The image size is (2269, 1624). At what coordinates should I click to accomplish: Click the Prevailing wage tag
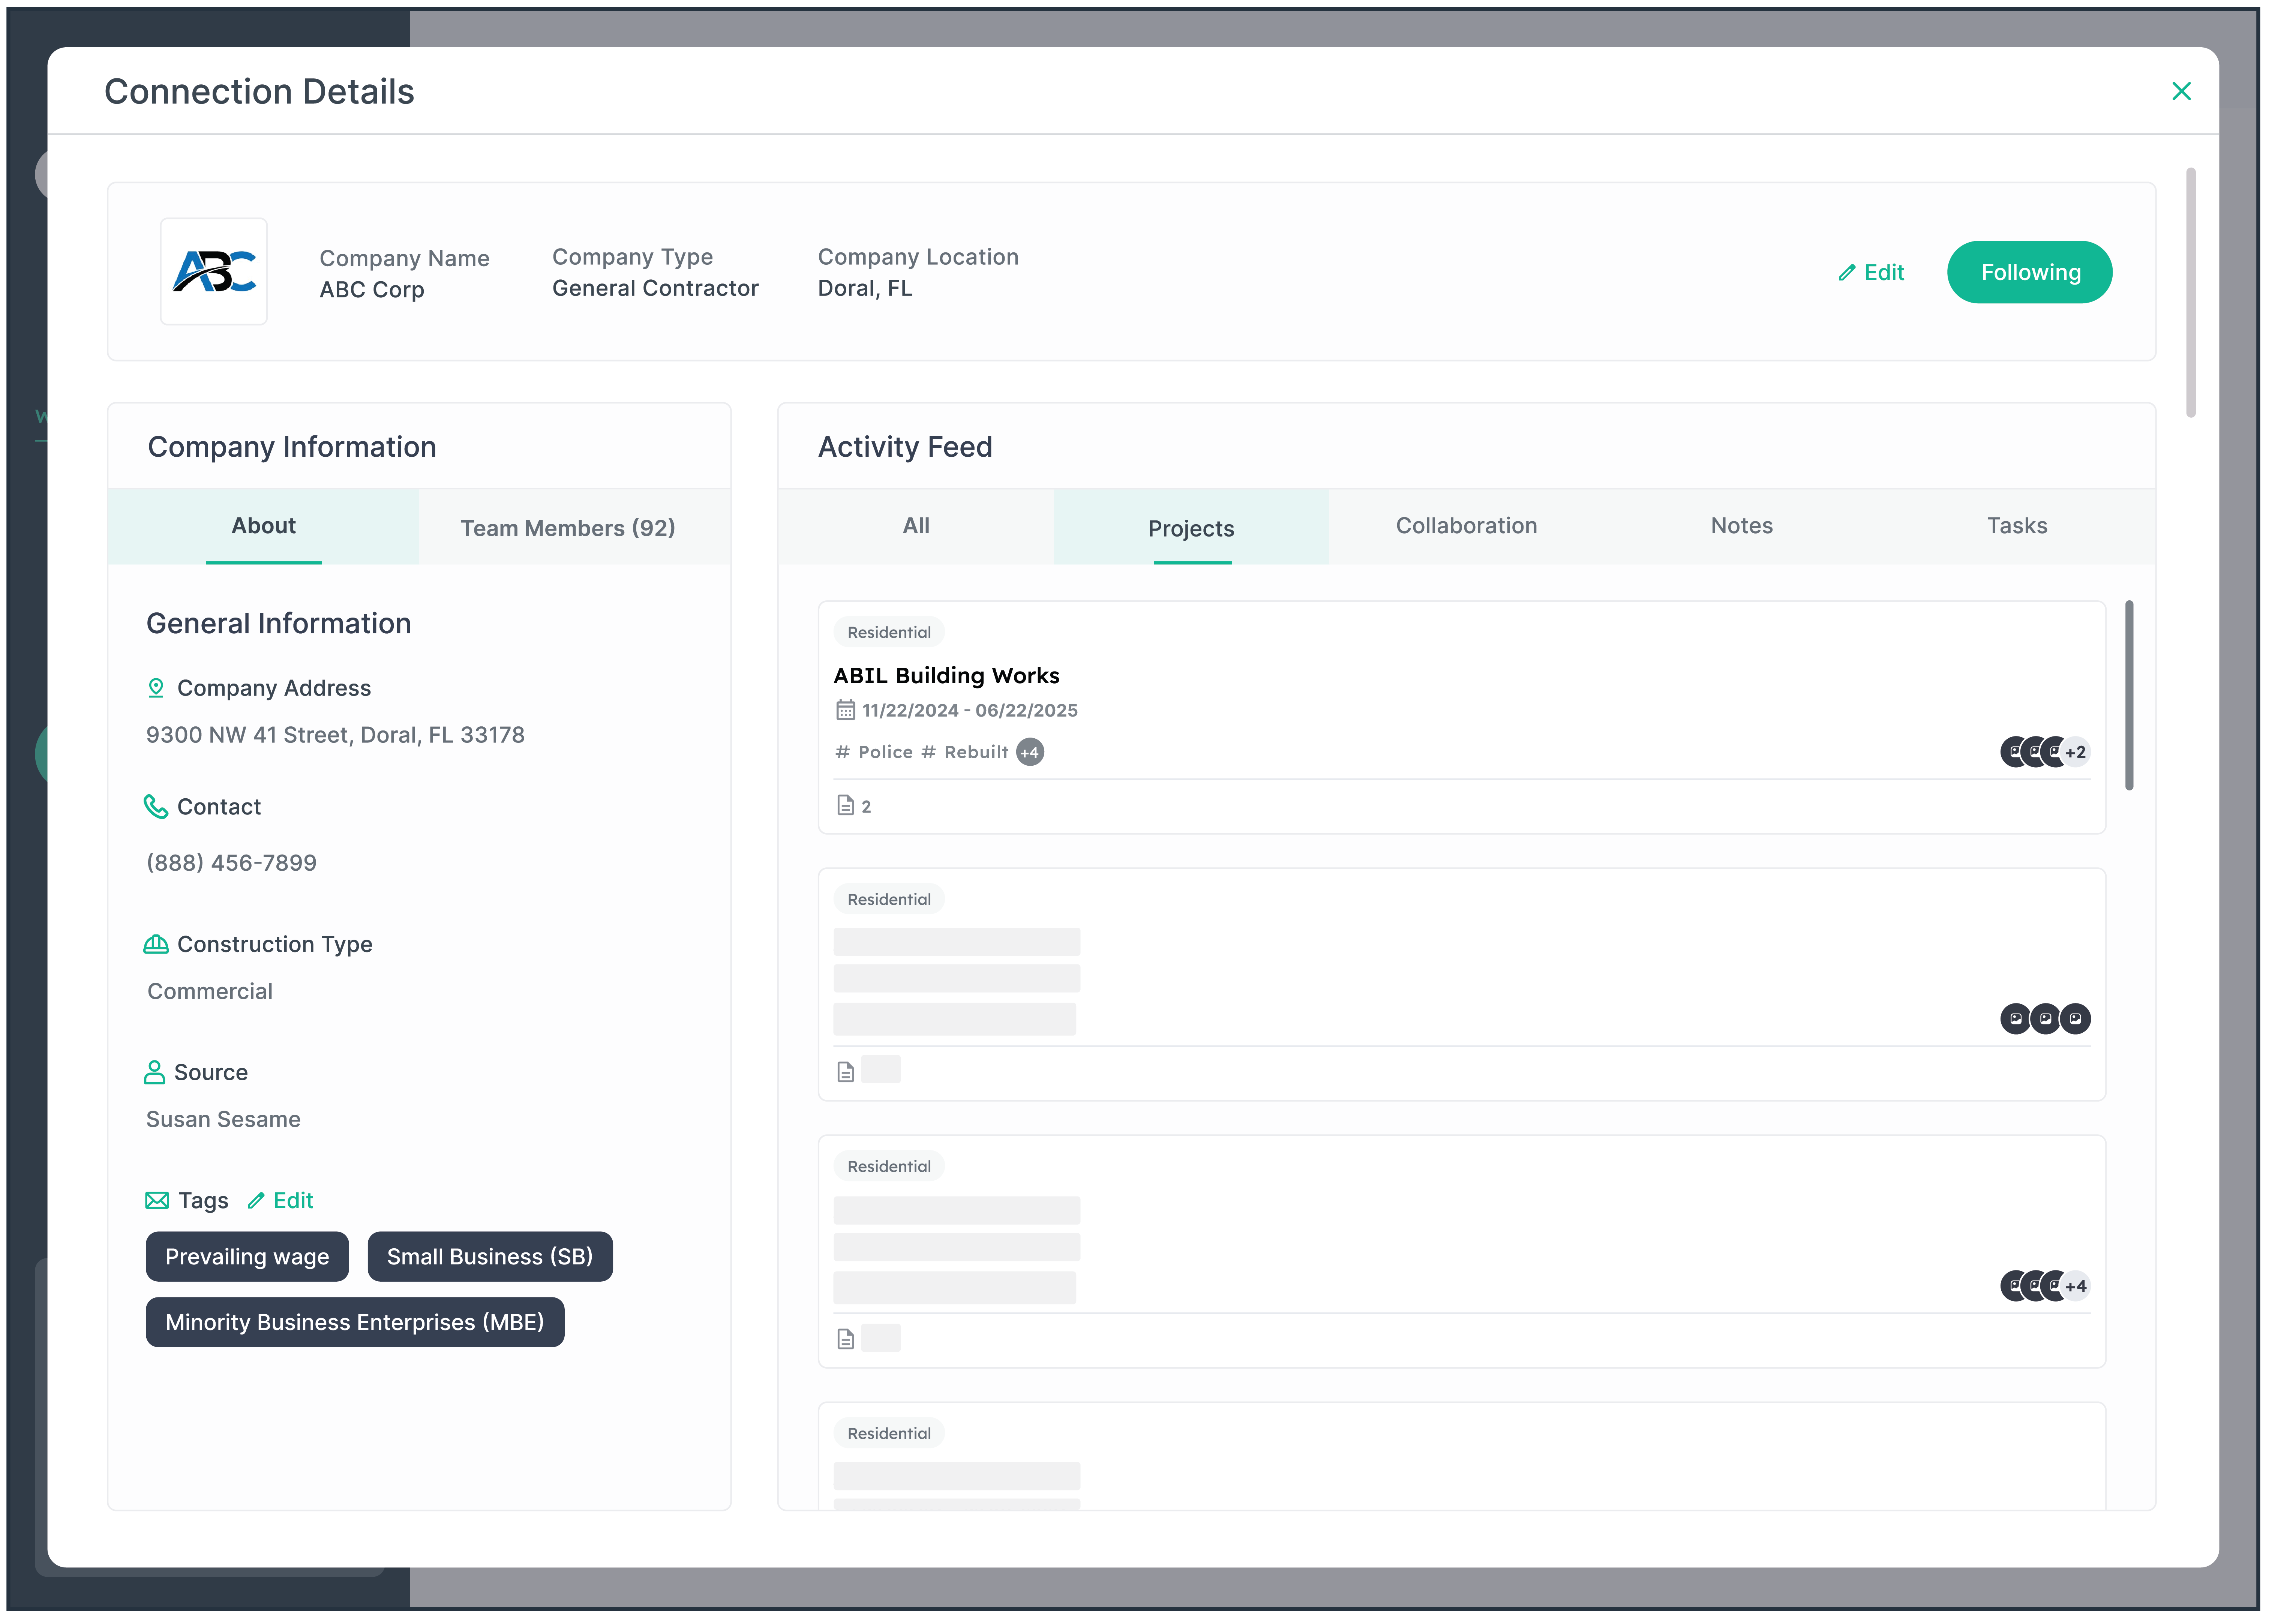(247, 1256)
